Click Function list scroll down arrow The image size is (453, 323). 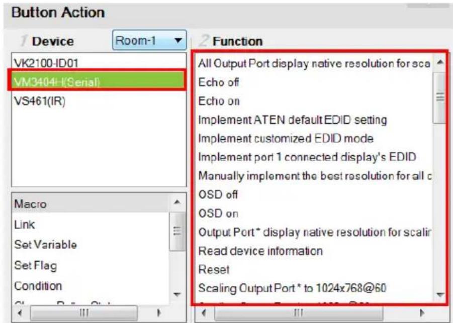pyautogui.click(x=440, y=294)
